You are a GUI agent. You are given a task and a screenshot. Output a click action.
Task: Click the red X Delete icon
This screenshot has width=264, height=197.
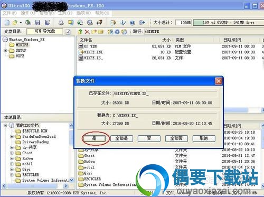tap(87, 32)
